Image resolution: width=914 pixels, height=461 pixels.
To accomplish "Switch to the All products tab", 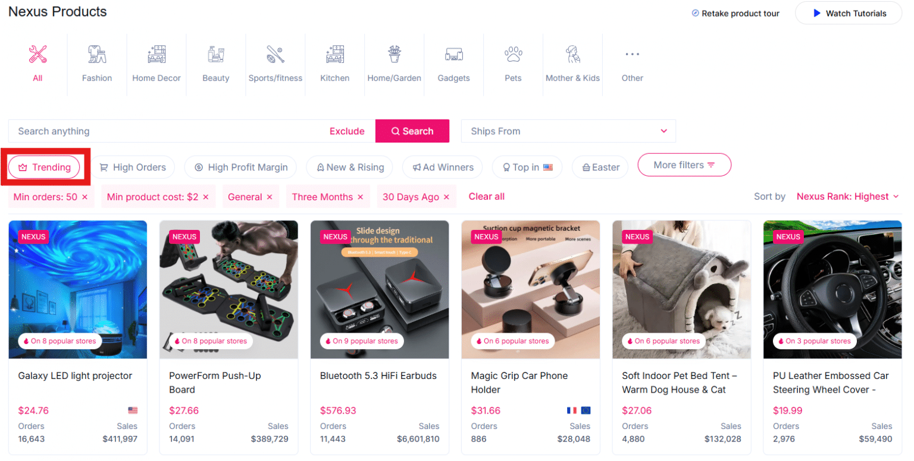I will [37, 62].
